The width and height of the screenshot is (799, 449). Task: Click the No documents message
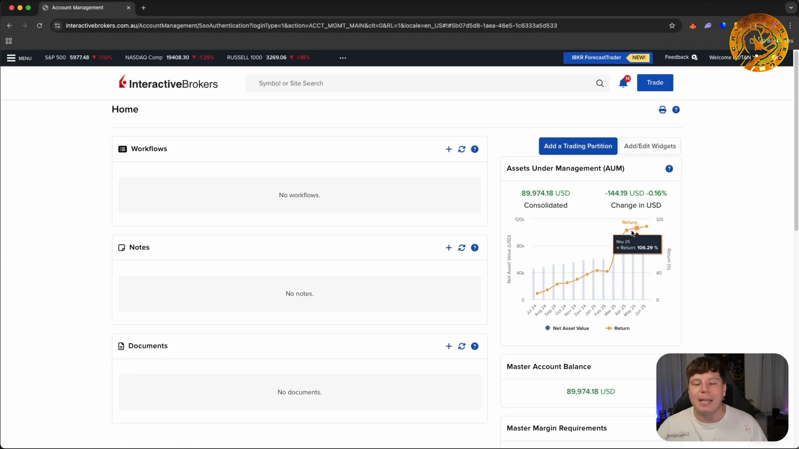pyautogui.click(x=300, y=392)
